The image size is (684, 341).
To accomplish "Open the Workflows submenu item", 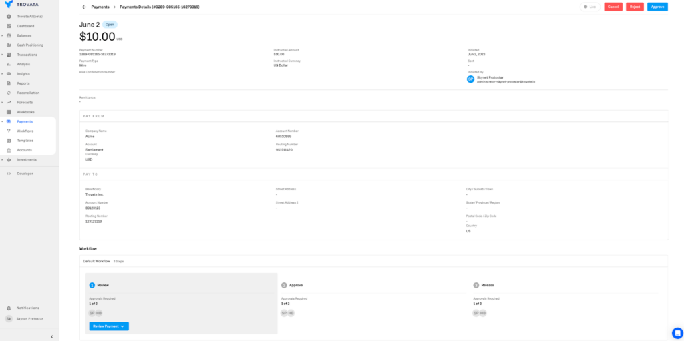I will tap(25, 131).
